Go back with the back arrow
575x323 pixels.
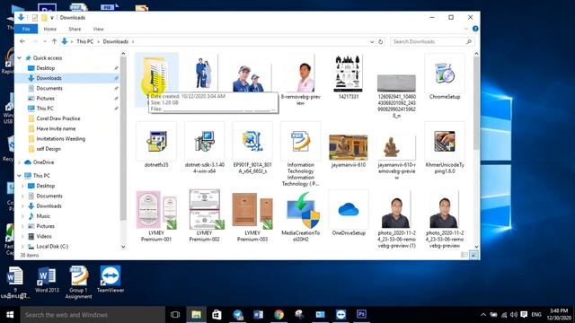pyautogui.click(x=22, y=42)
